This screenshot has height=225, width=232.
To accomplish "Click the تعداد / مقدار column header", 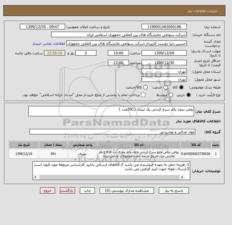I will [x=53, y=145].
